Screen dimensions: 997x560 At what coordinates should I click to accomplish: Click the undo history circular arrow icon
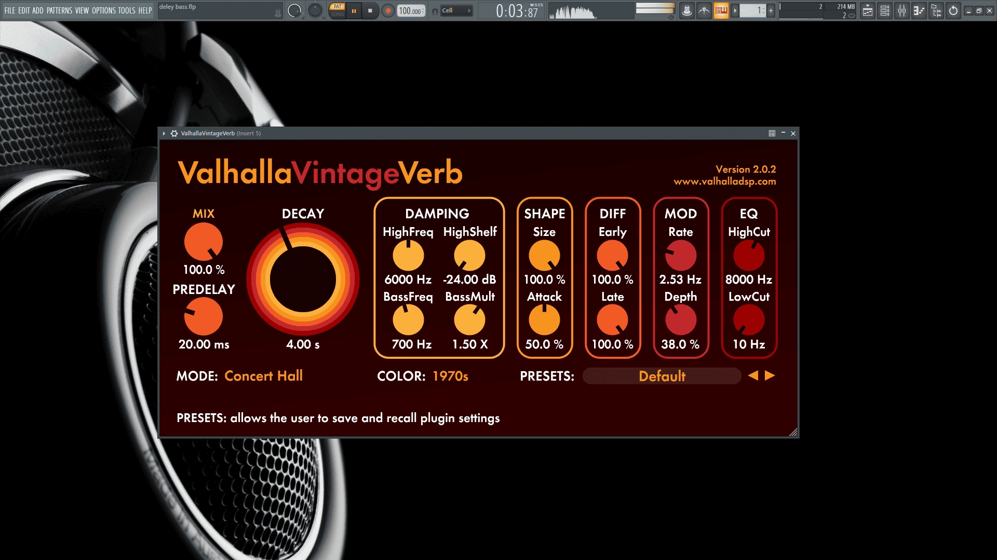(x=953, y=10)
